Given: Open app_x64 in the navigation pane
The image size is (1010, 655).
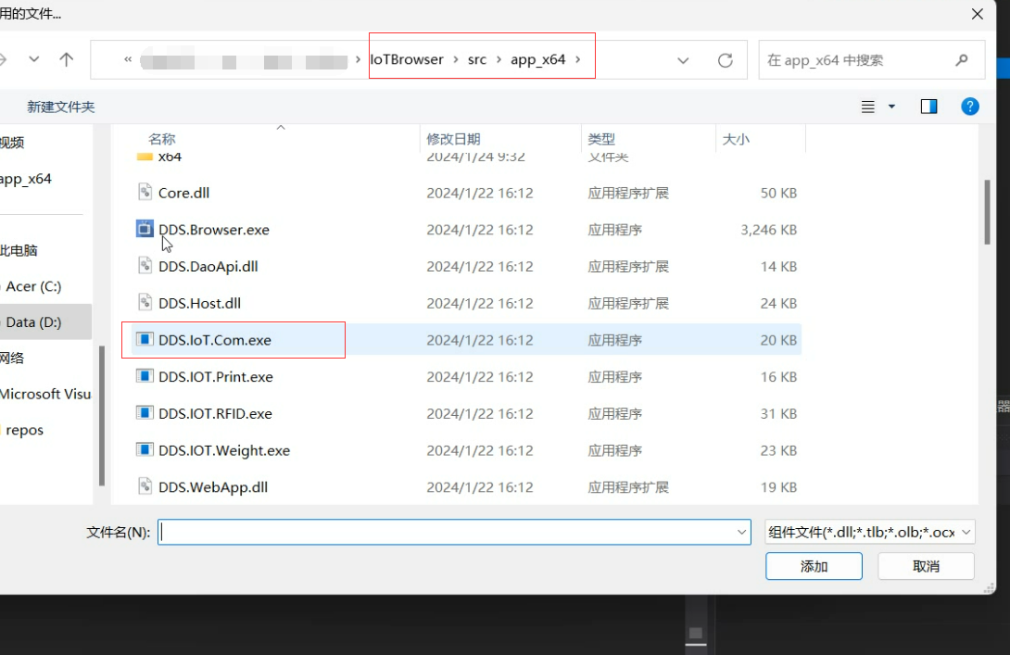Looking at the screenshot, I should 26,179.
